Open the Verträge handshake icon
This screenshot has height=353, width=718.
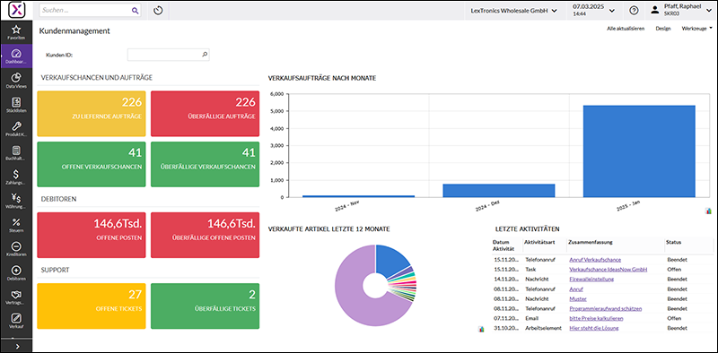pos(16,297)
